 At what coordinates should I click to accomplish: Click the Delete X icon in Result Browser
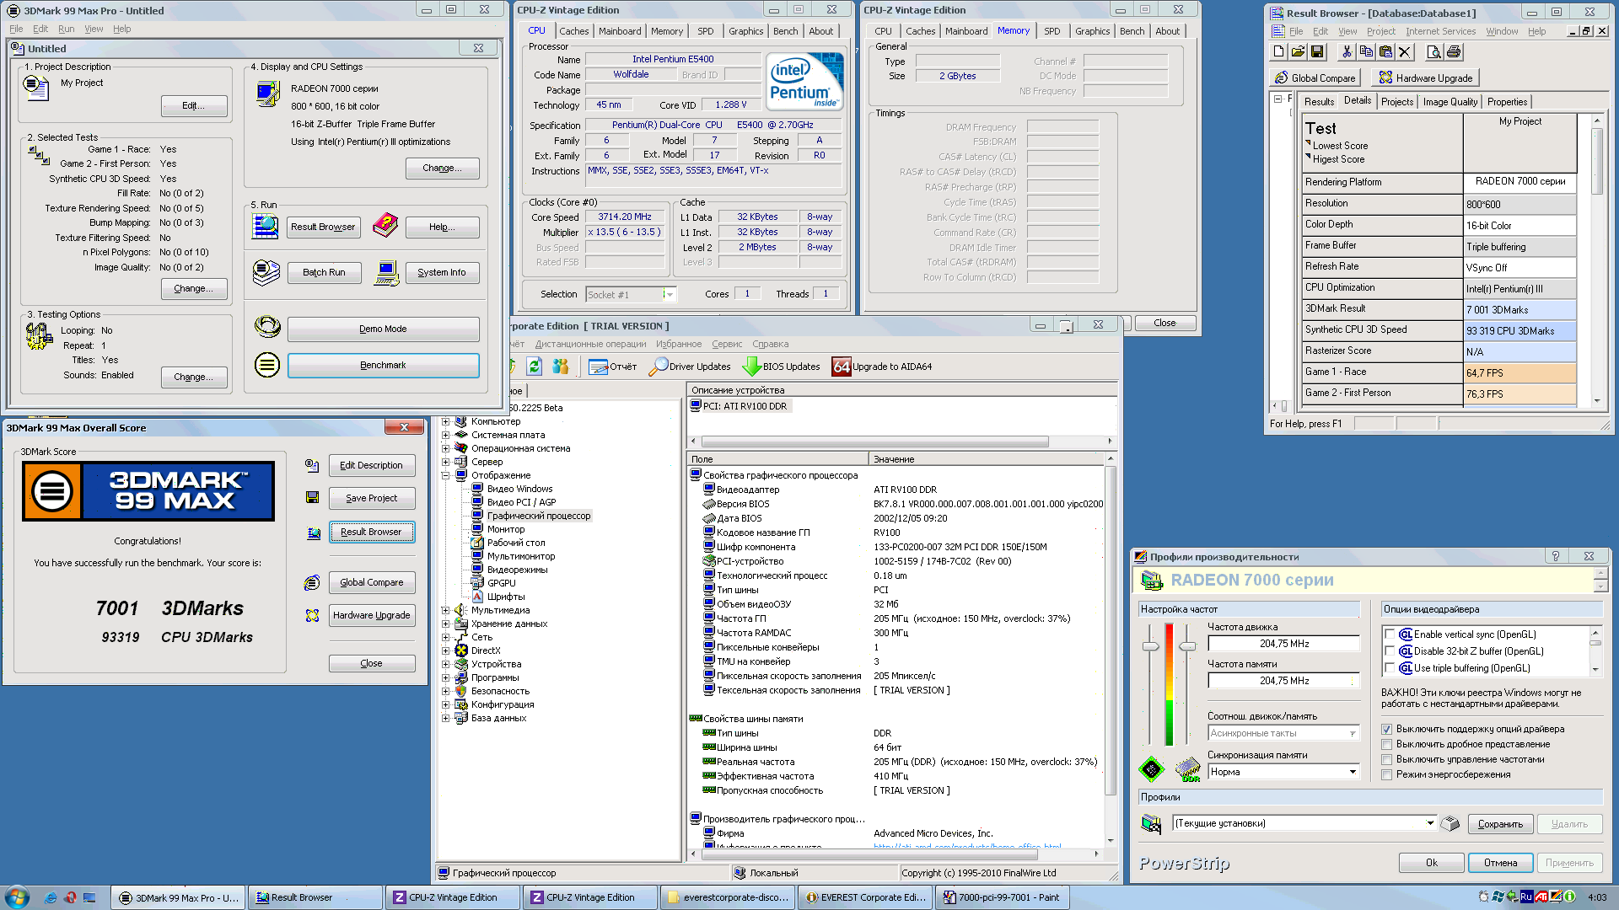pyautogui.click(x=1404, y=52)
